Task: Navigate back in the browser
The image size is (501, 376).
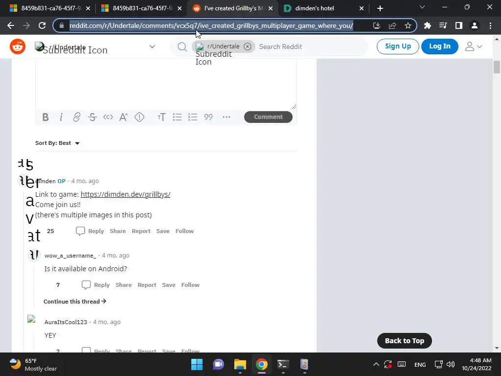Action: coord(11,25)
